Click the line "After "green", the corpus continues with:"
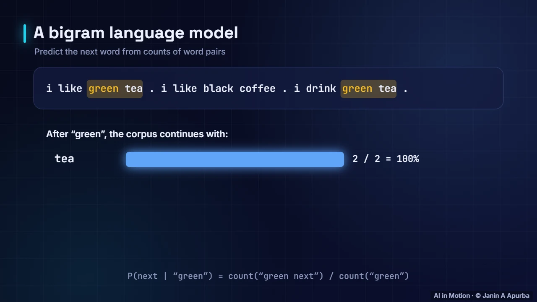Image resolution: width=537 pixels, height=302 pixels. coord(137,134)
